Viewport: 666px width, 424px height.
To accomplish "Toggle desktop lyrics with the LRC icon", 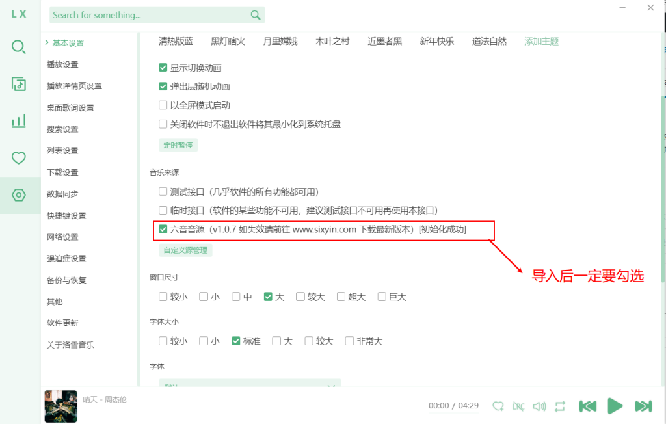I will coord(518,406).
